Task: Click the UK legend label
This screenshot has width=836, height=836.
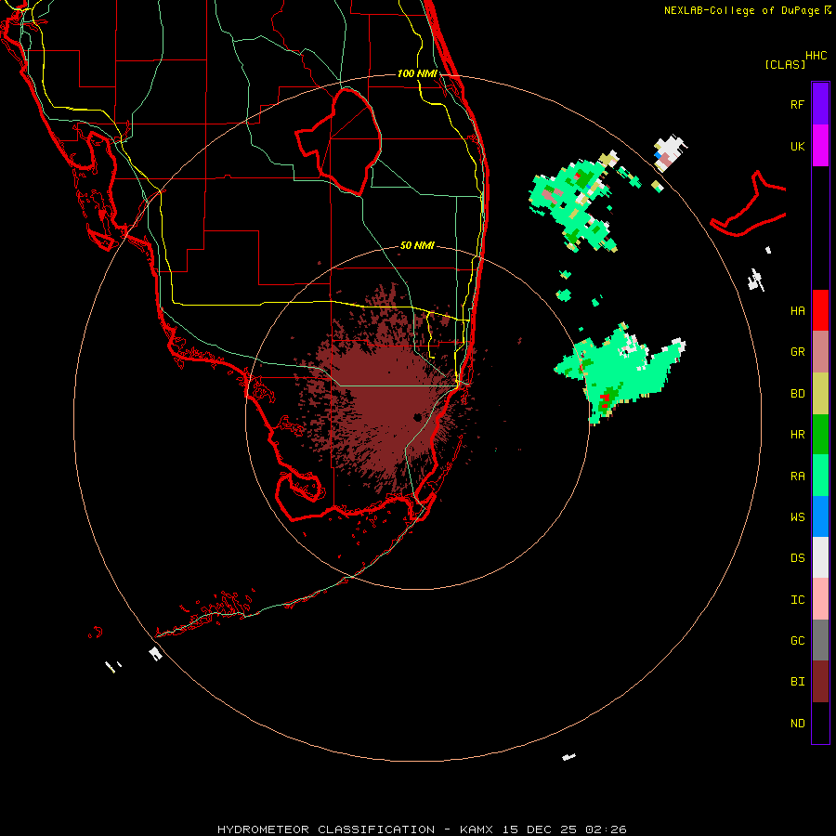Action: (x=797, y=146)
